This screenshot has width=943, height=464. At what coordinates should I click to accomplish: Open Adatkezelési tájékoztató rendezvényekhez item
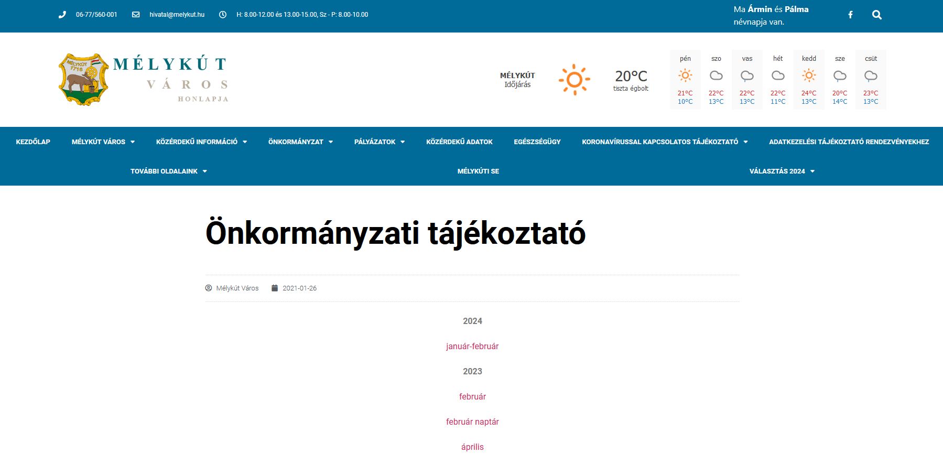(849, 142)
